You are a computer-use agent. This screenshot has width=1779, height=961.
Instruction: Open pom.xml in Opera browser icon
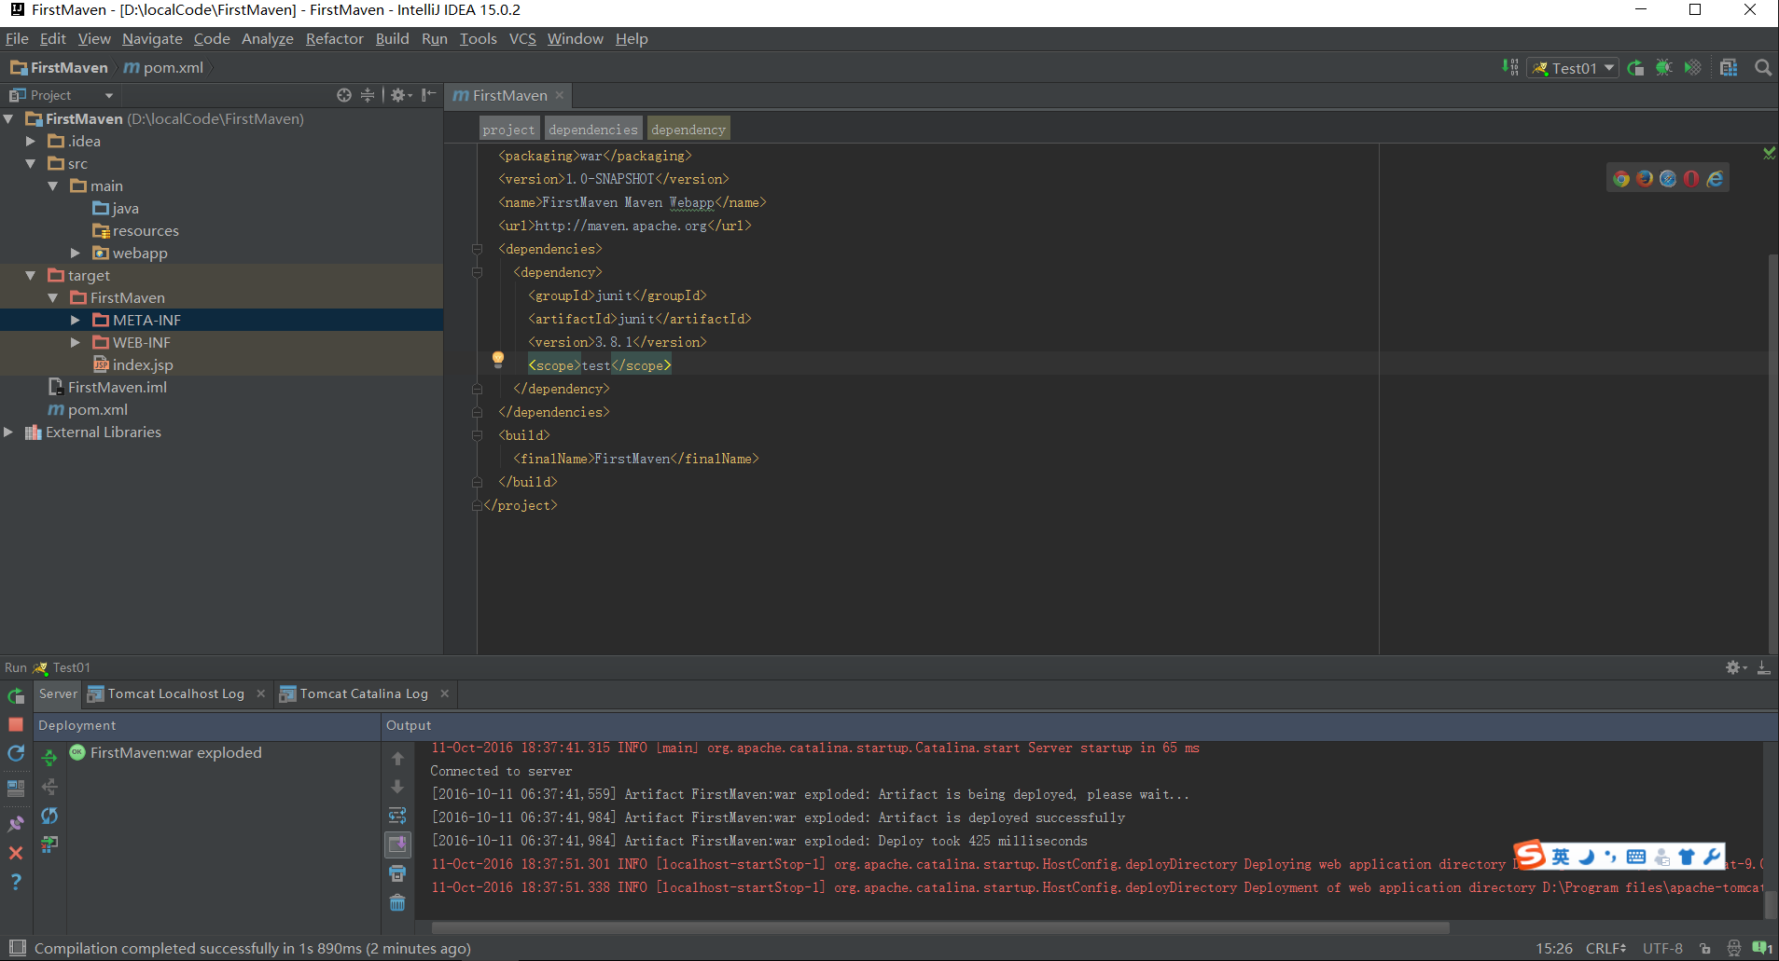[1691, 178]
